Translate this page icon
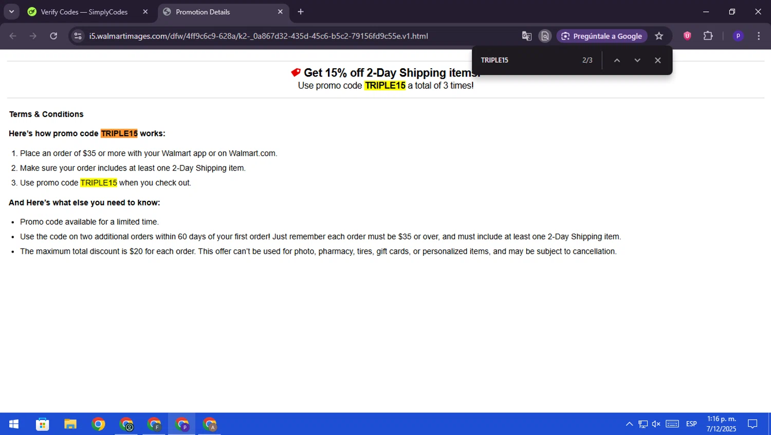This screenshot has width=771, height=435. (527, 36)
